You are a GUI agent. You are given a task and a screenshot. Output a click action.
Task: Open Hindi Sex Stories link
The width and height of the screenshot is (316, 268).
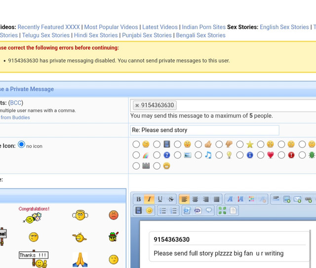(x=96, y=35)
